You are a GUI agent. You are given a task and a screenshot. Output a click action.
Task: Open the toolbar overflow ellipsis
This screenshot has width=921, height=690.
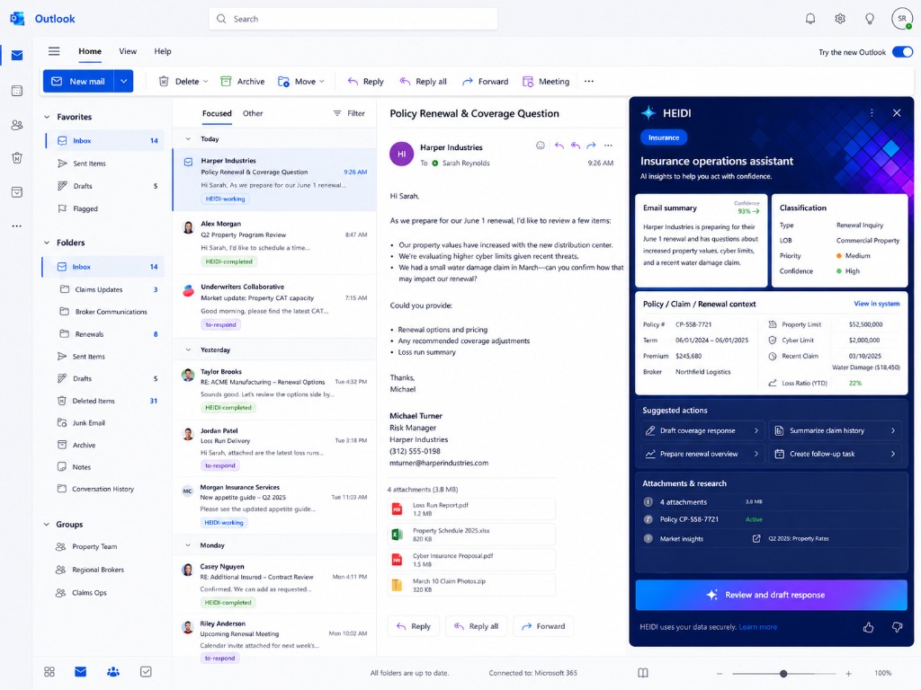tap(589, 82)
